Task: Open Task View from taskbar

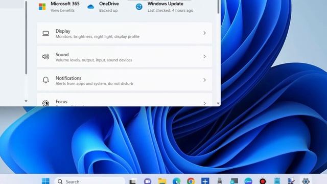Action: pyautogui.click(x=133, y=181)
